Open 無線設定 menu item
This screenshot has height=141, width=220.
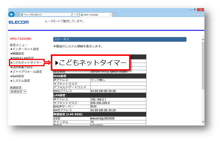click(17, 54)
